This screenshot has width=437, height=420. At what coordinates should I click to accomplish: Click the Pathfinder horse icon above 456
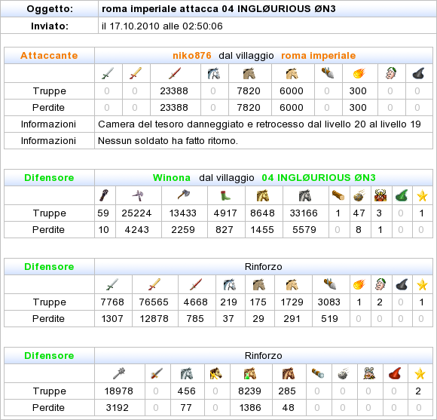(x=186, y=373)
